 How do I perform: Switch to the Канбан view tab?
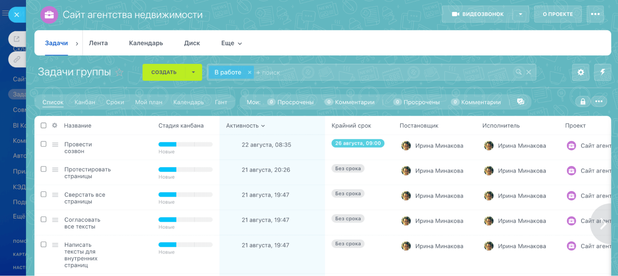click(85, 102)
